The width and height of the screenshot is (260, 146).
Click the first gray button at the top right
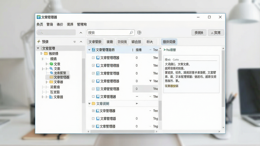pos(199,33)
